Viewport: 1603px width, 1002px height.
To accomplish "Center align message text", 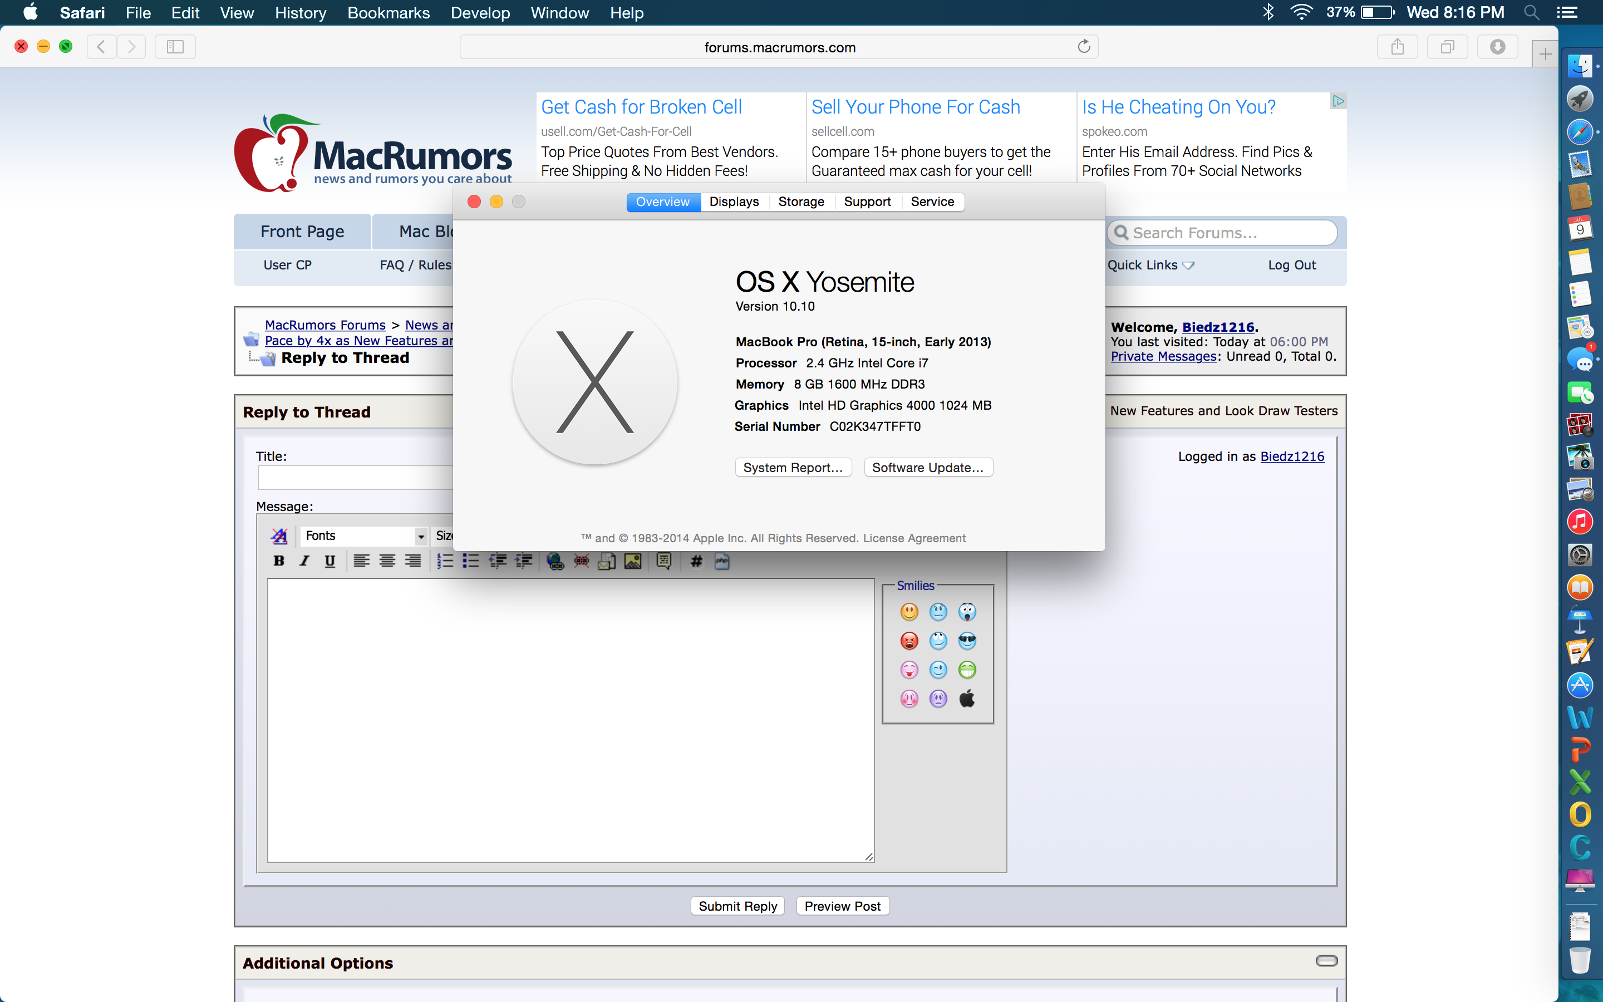I will coord(387,561).
